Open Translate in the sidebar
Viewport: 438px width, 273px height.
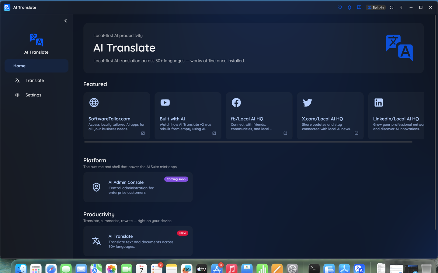pyautogui.click(x=36, y=80)
